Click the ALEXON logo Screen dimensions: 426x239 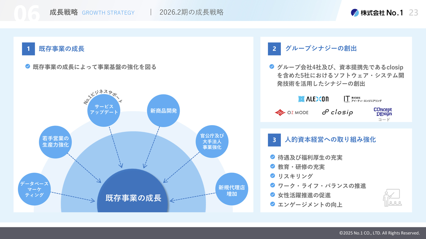[x=313, y=99]
